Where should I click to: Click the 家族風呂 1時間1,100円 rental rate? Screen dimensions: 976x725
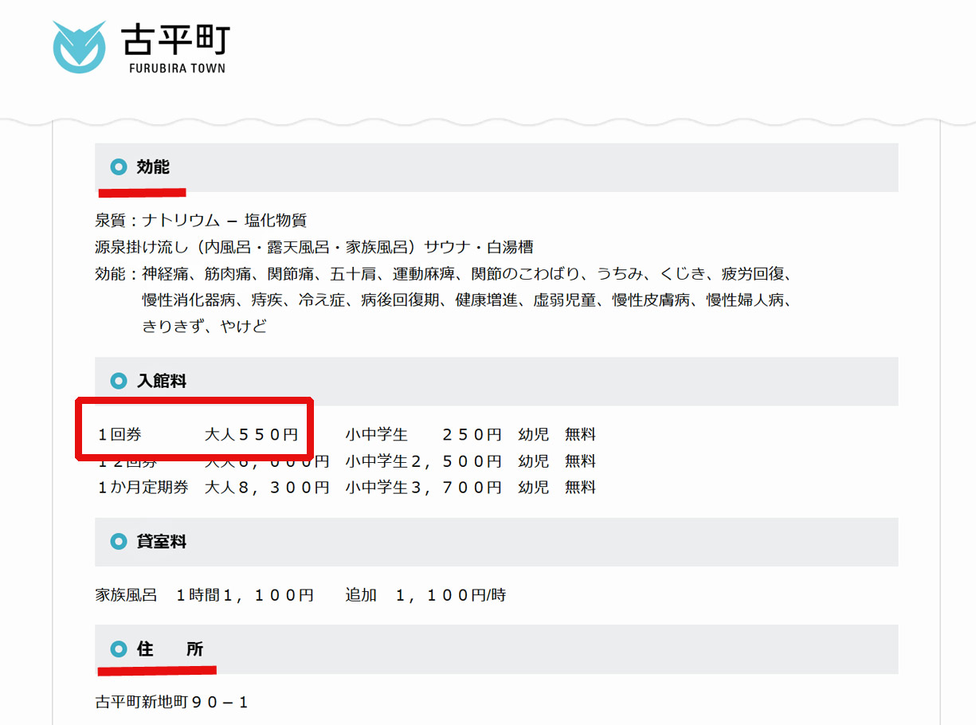pyautogui.click(x=204, y=595)
